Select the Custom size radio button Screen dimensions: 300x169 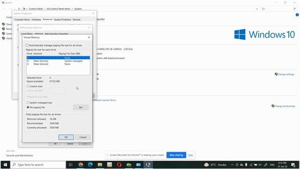pos(28,86)
